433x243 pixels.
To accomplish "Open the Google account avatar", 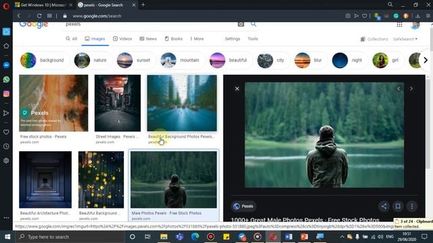I will point(415,25).
